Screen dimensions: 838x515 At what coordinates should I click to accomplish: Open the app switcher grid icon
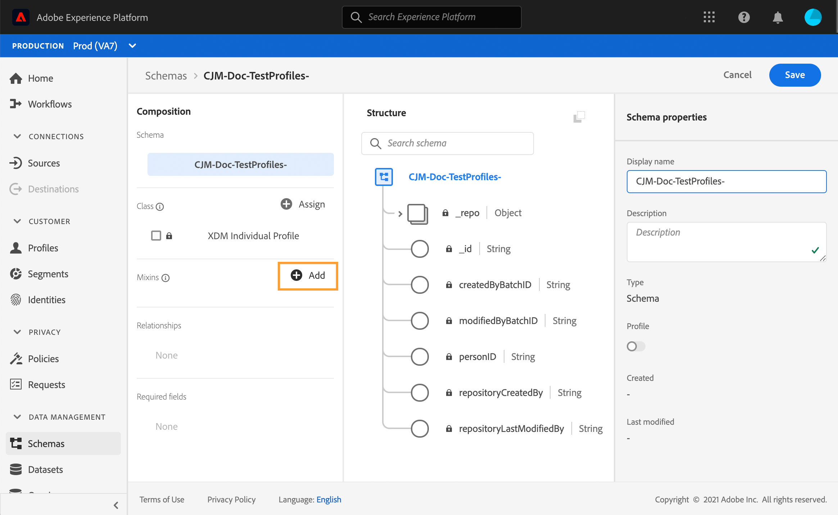pos(709,17)
